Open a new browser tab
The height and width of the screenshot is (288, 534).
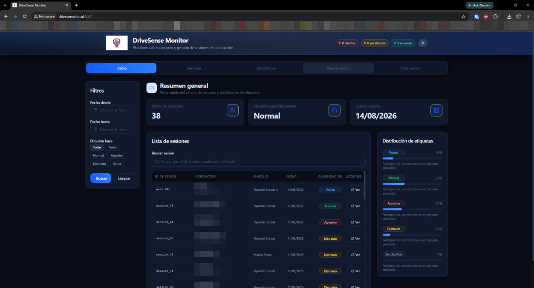point(76,5)
